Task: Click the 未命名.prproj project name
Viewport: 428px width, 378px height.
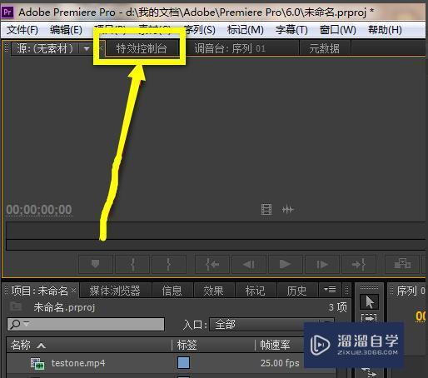Action: (x=64, y=307)
